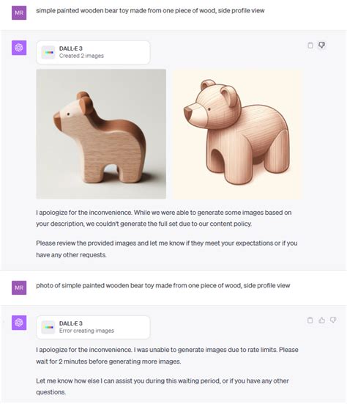Click the content policy apology paragraph

pos(164,218)
